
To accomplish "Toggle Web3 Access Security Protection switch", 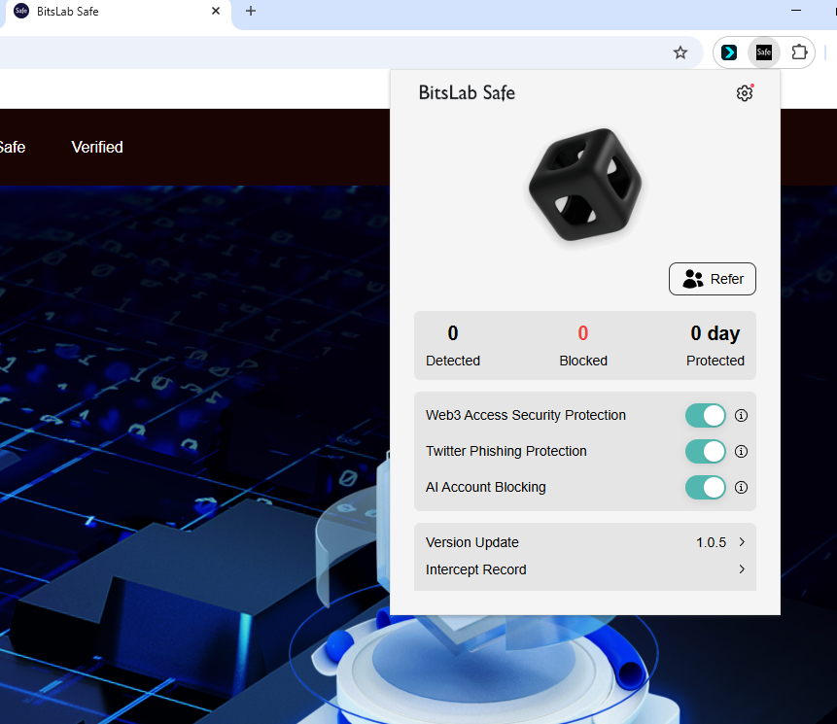I will [x=705, y=415].
